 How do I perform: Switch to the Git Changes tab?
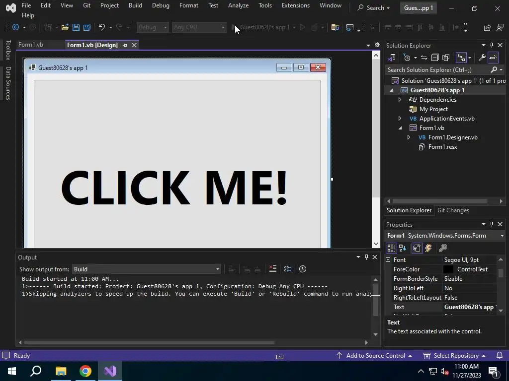tap(453, 210)
